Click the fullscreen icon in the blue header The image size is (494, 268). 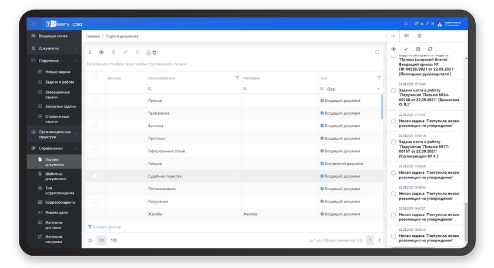406,24
